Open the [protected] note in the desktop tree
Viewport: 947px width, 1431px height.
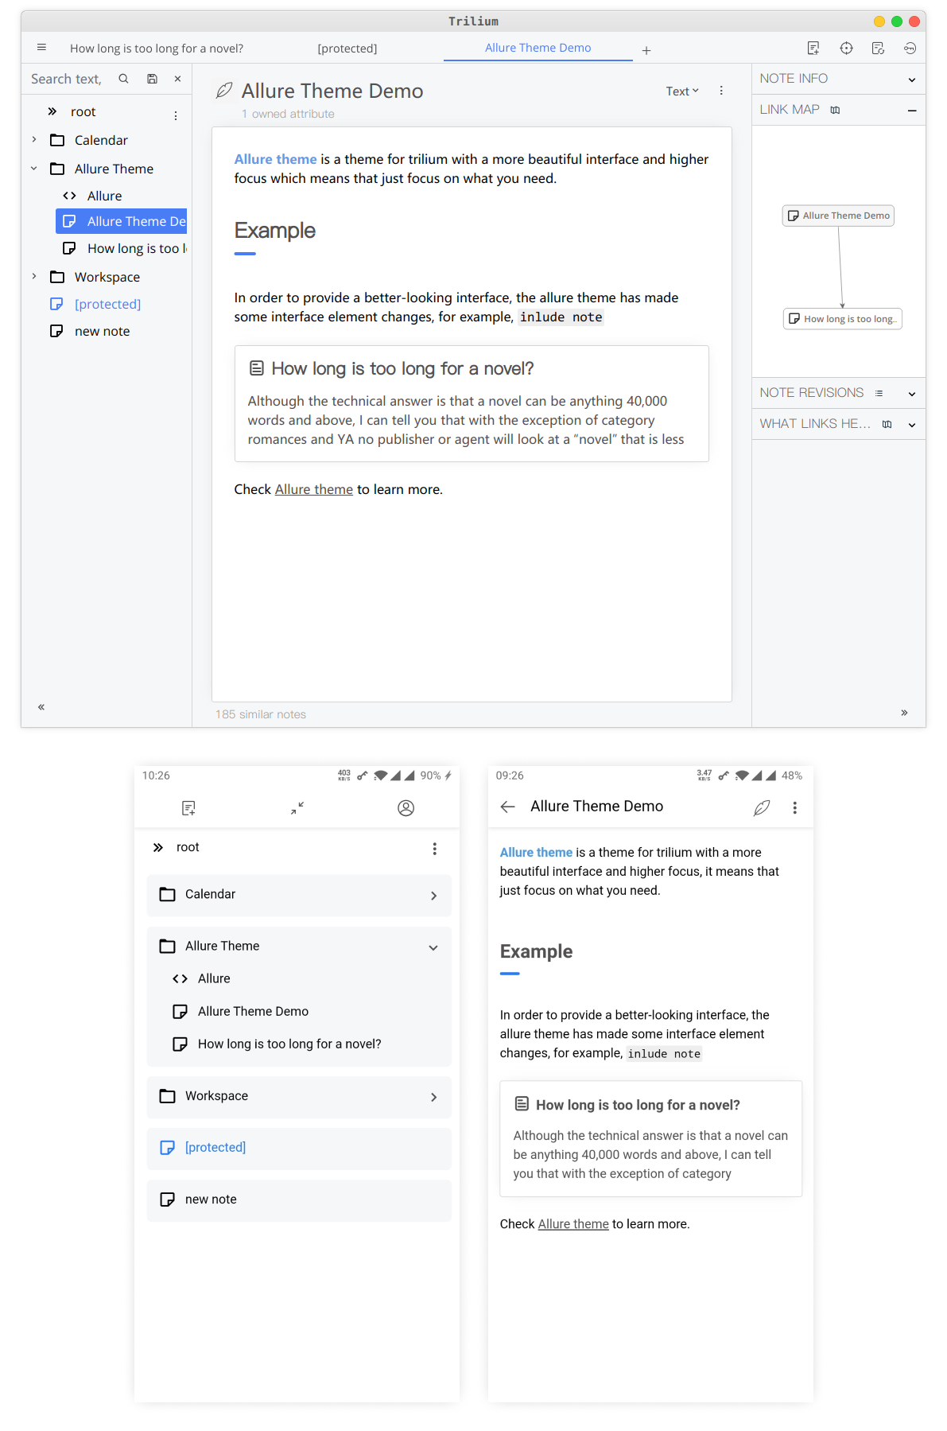107,304
